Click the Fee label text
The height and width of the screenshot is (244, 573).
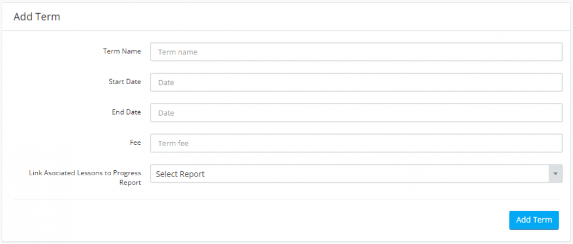coord(135,143)
